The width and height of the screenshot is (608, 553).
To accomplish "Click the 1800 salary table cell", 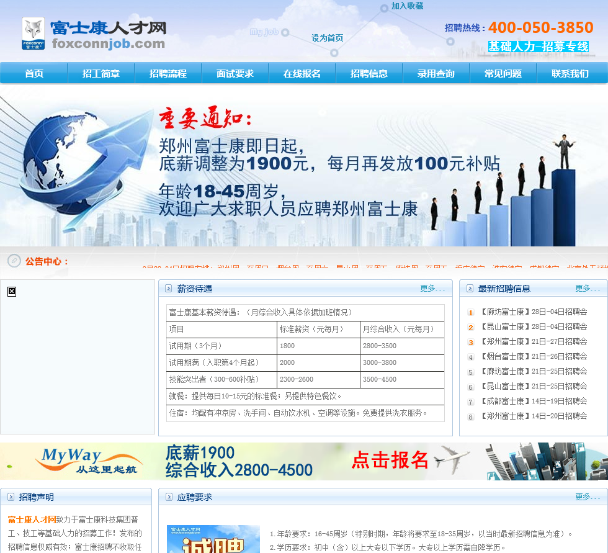I will 318,346.
